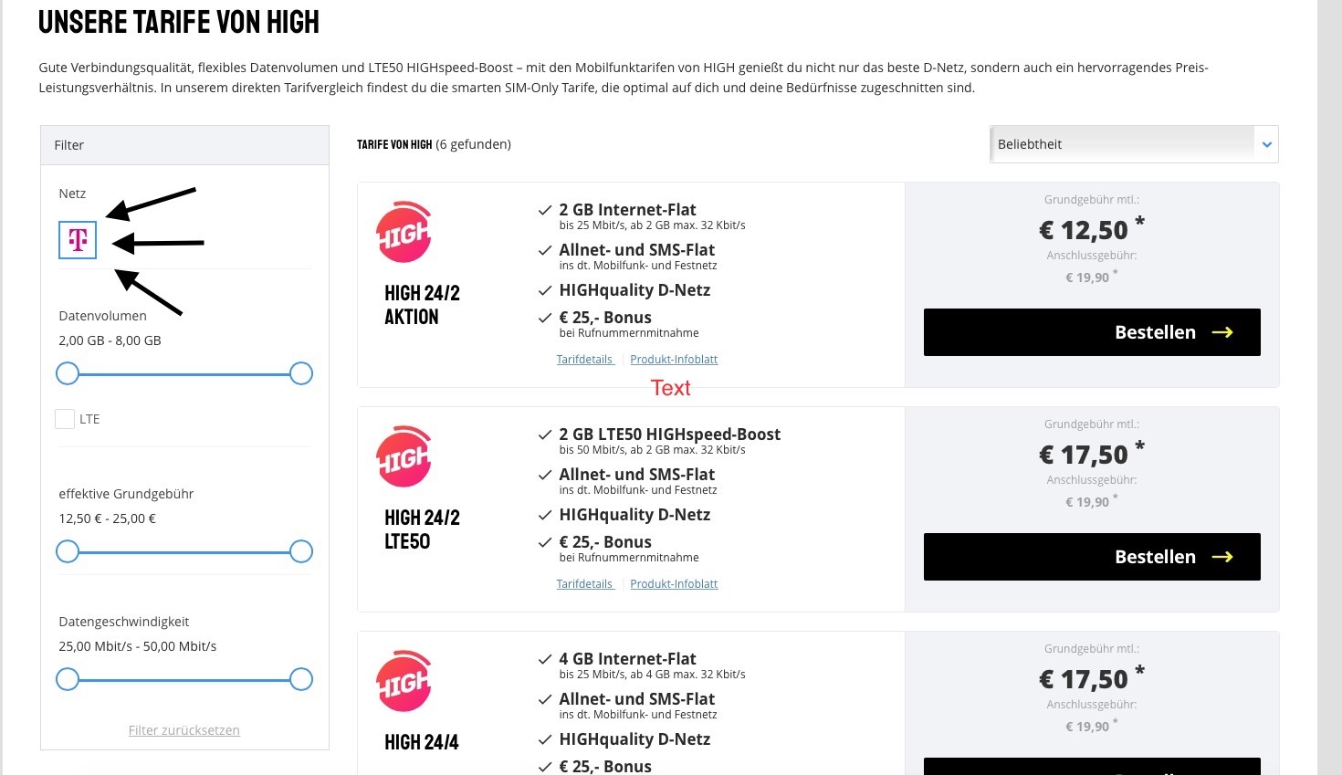The width and height of the screenshot is (1342, 775).
Task: Click the arrow on the first Bestellen button
Action: coord(1222,332)
